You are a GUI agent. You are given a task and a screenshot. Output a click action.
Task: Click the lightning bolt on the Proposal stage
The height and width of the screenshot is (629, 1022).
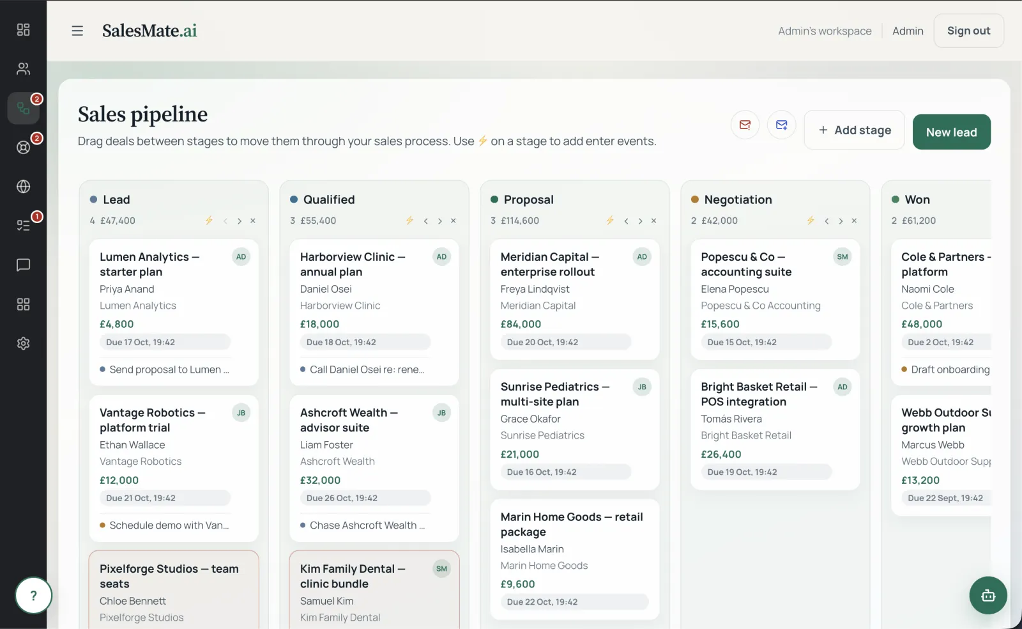pyautogui.click(x=610, y=221)
